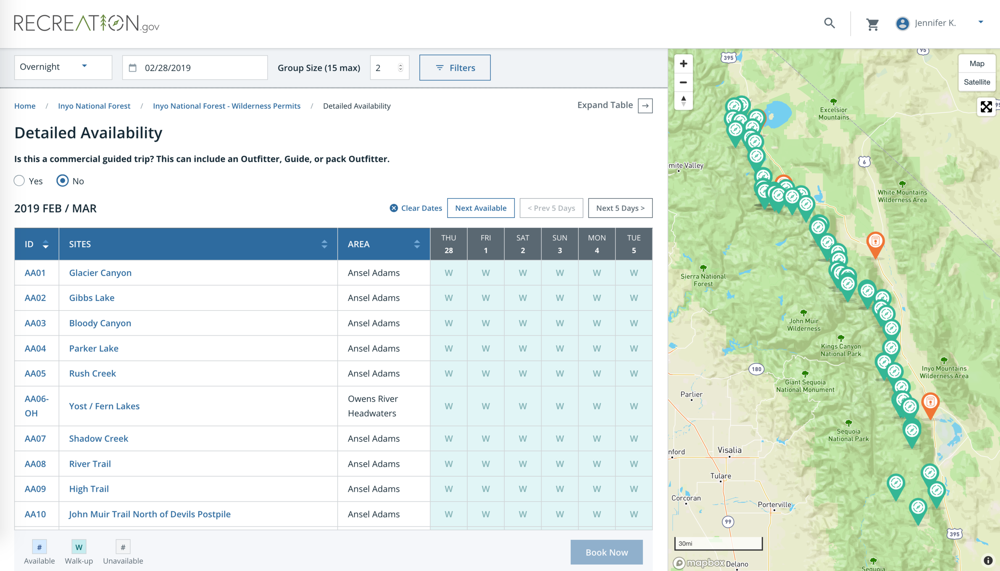This screenshot has height=571, width=1000.
Task: Zoom out on the map
Action: click(x=683, y=82)
